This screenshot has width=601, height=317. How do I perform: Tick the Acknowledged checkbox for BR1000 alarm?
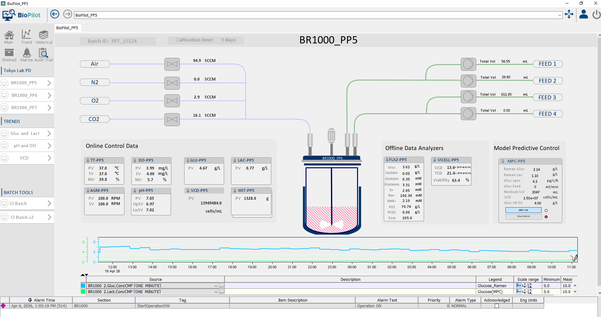point(497,306)
